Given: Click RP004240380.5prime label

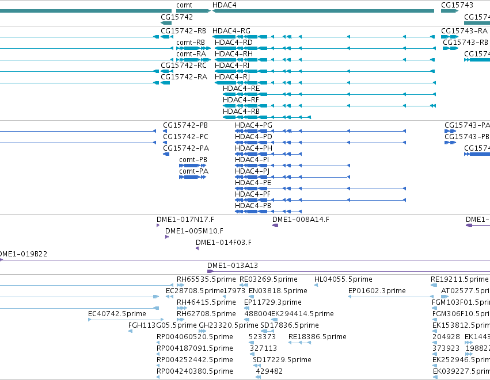Looking at the screenshot, I should [195, 371].
